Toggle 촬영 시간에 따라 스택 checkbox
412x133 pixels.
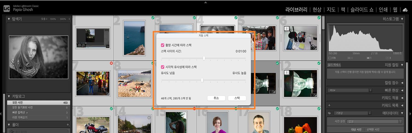[163, 45]
